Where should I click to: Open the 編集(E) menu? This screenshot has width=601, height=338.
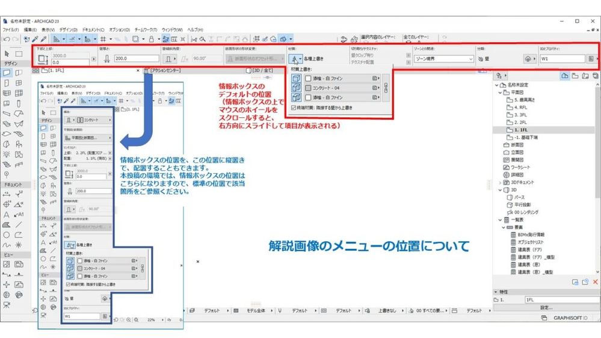pyautogui.click(x=30, y=29)
